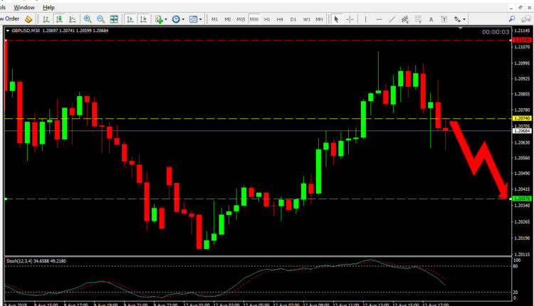The image size is (534, 306).
Task: Click the green 1.20370 price level label
Action: [x=522, y=199]
